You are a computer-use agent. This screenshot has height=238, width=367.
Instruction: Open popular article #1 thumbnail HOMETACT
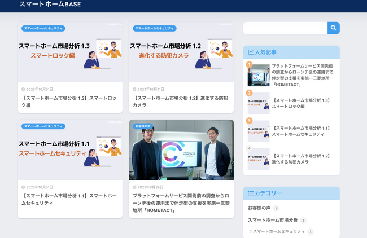pyautogui.click(x=259, y=75)
